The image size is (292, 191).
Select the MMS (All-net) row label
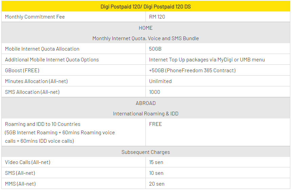(x=20, y=184)
